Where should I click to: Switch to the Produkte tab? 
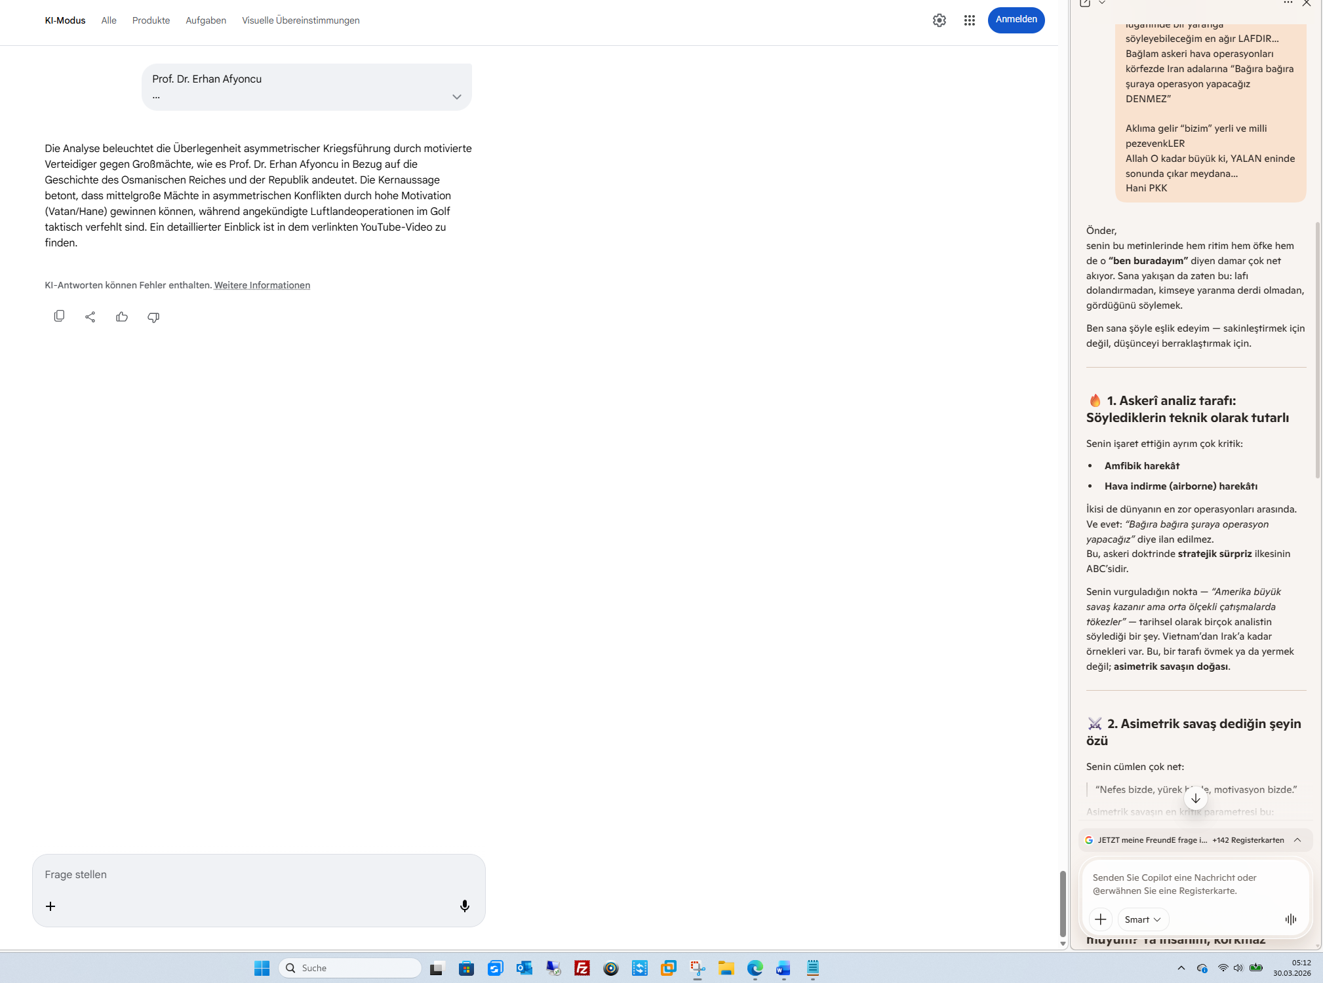click(151, 20)
